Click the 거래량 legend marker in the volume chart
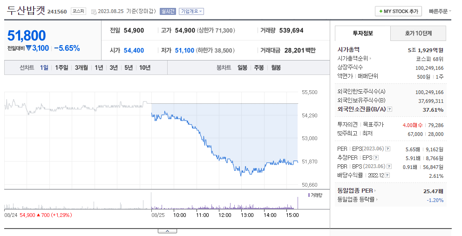 [309, 195]
